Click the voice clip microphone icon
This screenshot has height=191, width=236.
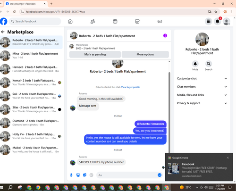pos(71,175)
